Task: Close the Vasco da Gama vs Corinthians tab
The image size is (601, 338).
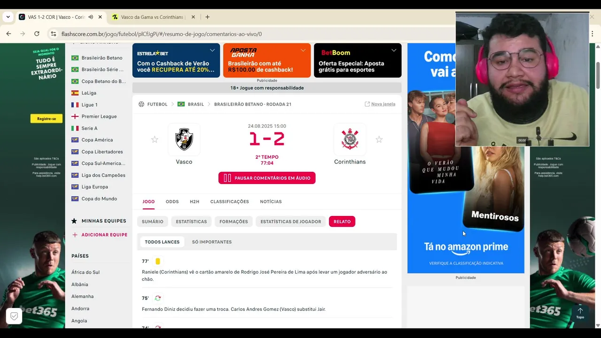Action: tap(193, 17)
